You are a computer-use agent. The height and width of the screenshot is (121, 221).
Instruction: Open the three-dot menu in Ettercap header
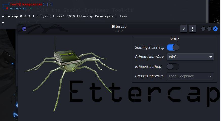(x=192, y=29)
